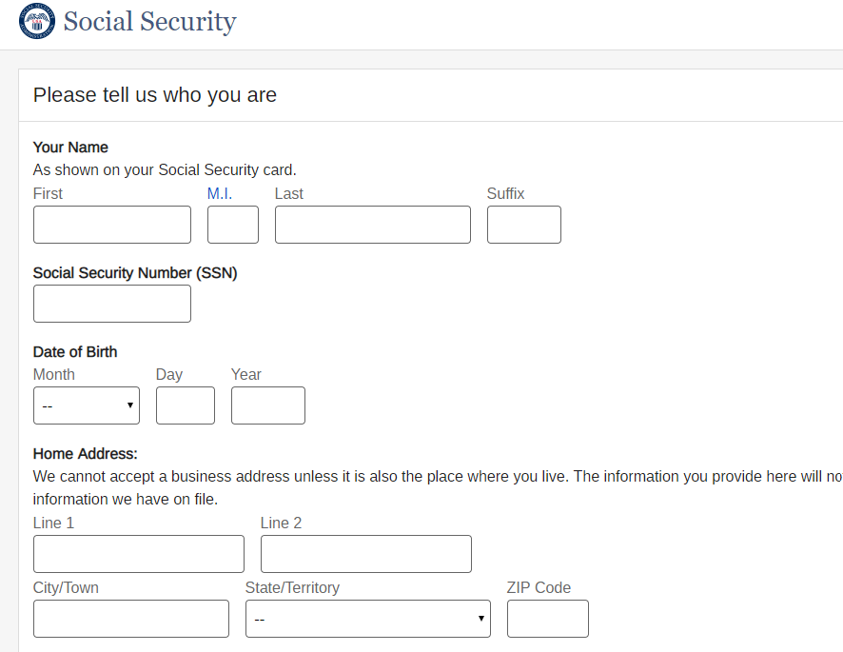Click the Social Security Number field

[x=112, y=304]
